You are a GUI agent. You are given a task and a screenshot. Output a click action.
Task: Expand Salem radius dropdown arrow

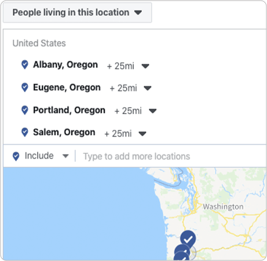(x=142, y=134)
